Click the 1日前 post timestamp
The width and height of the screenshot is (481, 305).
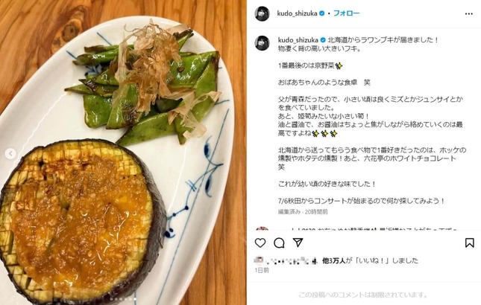click(262, 270)
